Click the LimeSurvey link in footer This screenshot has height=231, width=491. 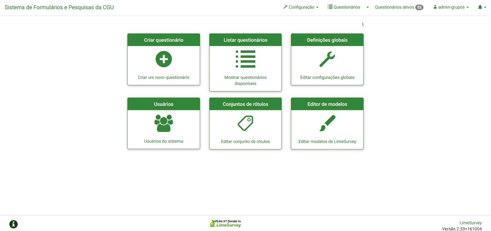(470, 223)
